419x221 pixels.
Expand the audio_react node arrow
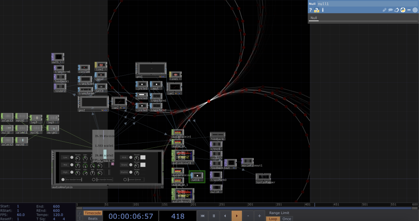tap(113, 161)
